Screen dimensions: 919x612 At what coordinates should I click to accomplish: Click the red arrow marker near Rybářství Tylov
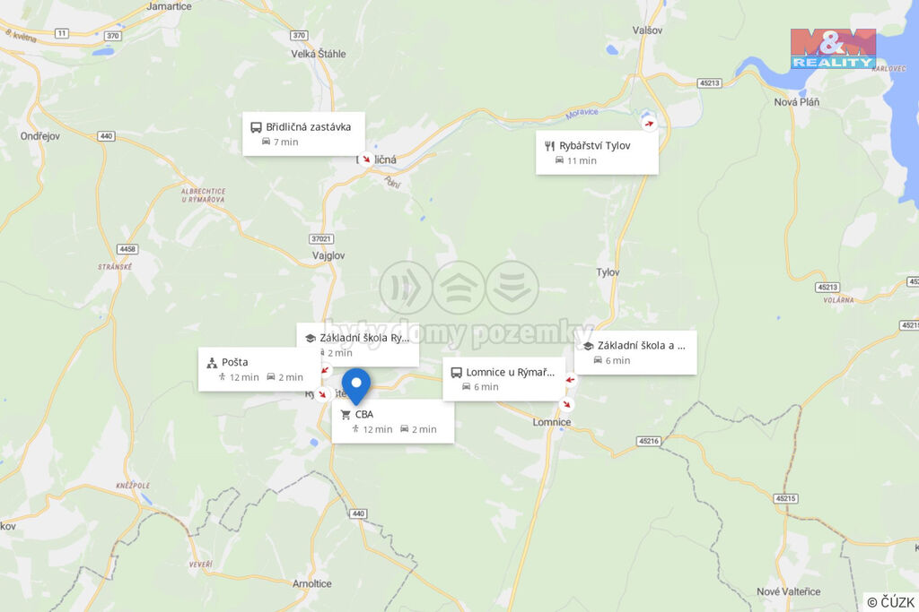click(x=649, y=124)
